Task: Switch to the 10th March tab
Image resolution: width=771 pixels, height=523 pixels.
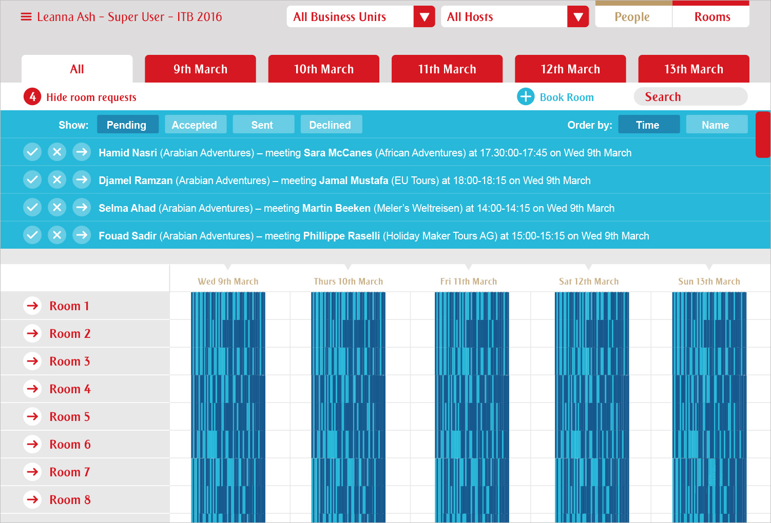Action: click(x=323, y=69)
